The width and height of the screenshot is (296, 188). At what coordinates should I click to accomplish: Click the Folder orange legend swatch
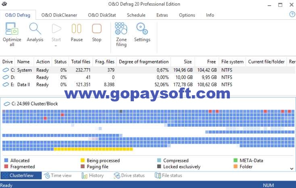pos(236,167)
